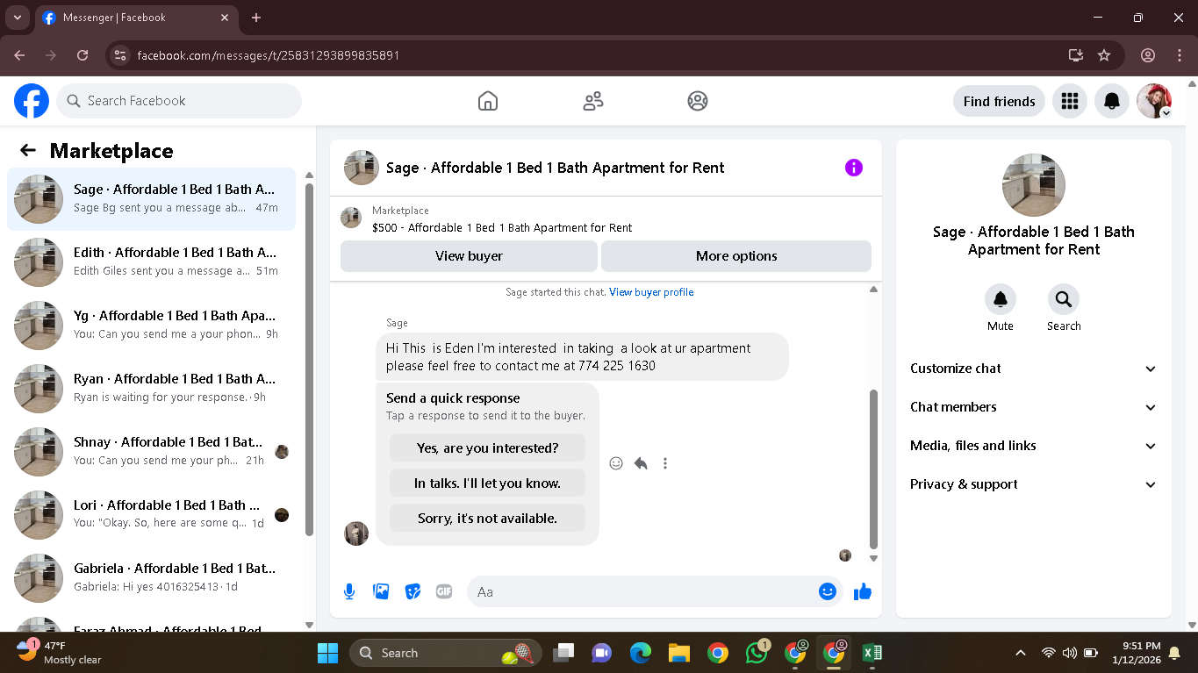Click the Chrome address bar URL

[269, 55]
